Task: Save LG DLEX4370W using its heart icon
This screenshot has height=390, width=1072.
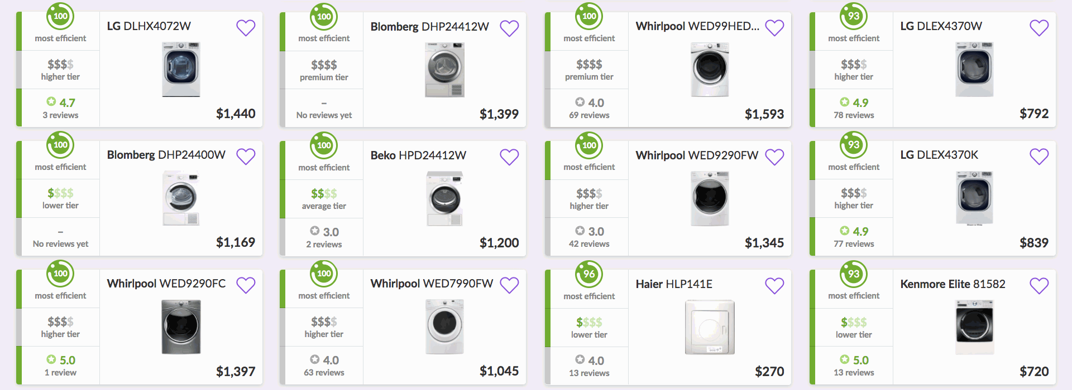Action: pos(1039,28)
